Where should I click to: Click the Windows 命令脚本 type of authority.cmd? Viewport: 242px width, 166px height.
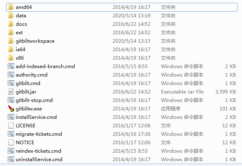182,75
